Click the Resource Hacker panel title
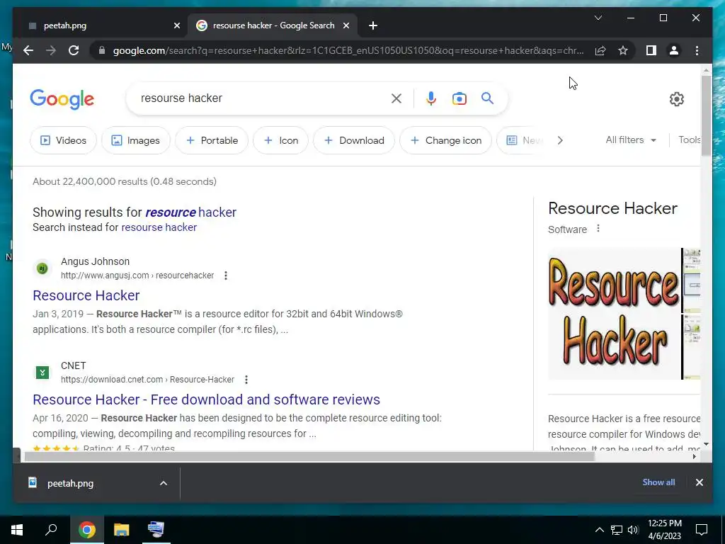 (x=612, y=208)
